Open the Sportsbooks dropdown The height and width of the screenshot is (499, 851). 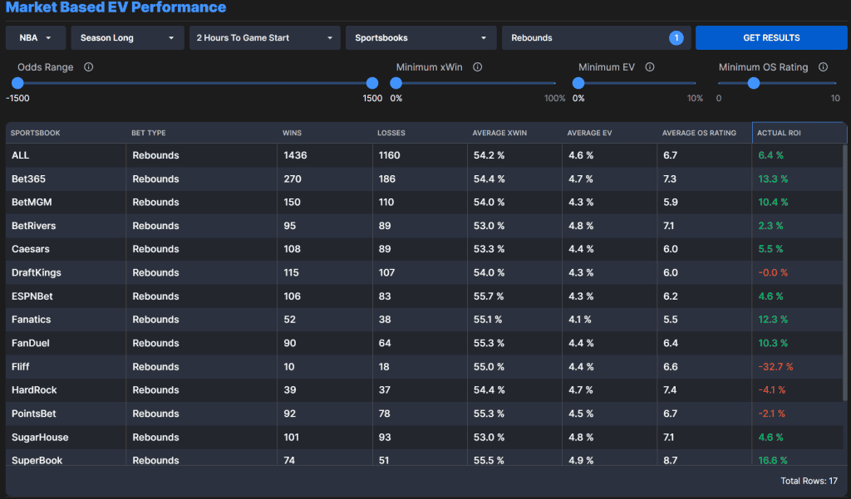tap(421, 38)
